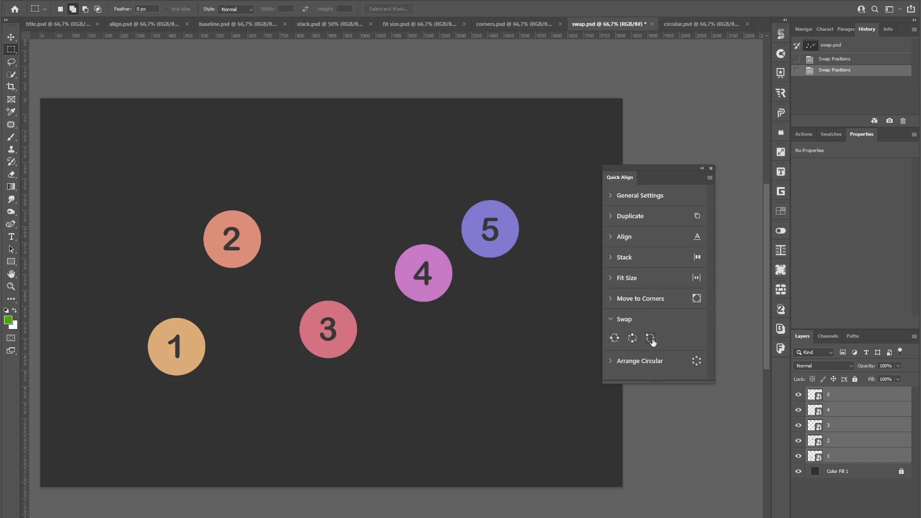Screen dimensions: 921x518
Task: Delete current history state with trash icon
Action: (x=903, y=121)
